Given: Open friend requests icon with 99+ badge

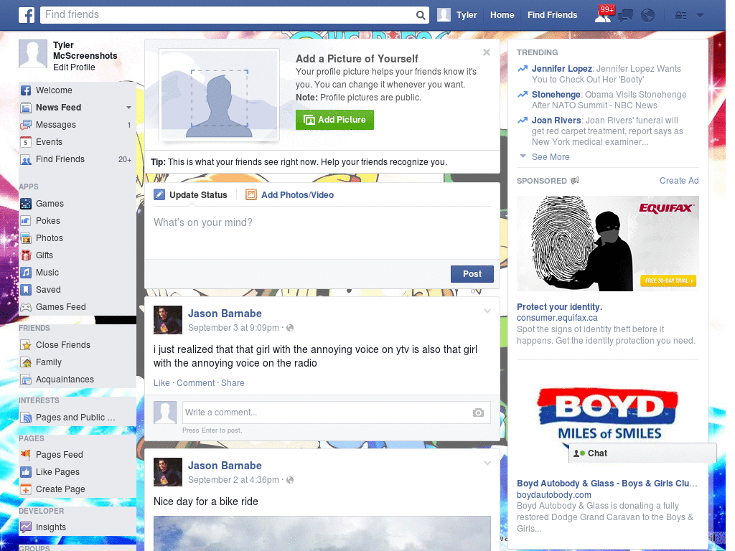Looking at the screenshot, I should (x=603, y=15).
